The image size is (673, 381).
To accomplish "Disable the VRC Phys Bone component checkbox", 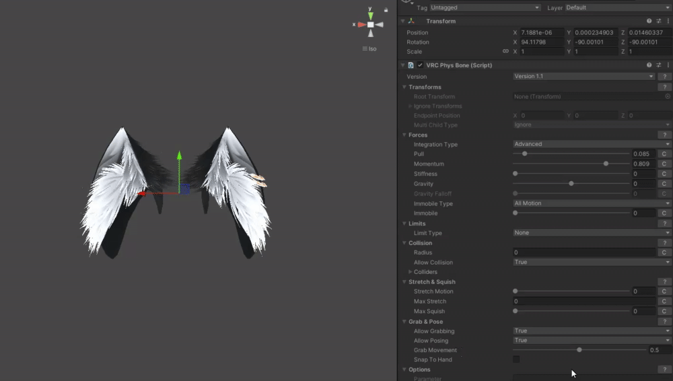I will pos(421,65).
